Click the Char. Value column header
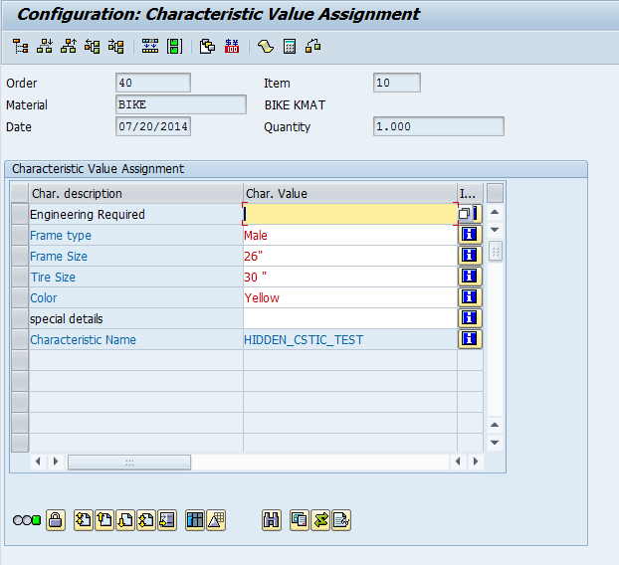Viewport: 619px width, 565px height. click(x=350, y=193)
